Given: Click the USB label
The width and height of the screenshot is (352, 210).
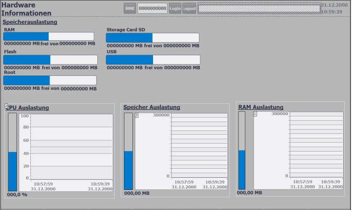Looking at the screenshot, I should coord(111,51).
